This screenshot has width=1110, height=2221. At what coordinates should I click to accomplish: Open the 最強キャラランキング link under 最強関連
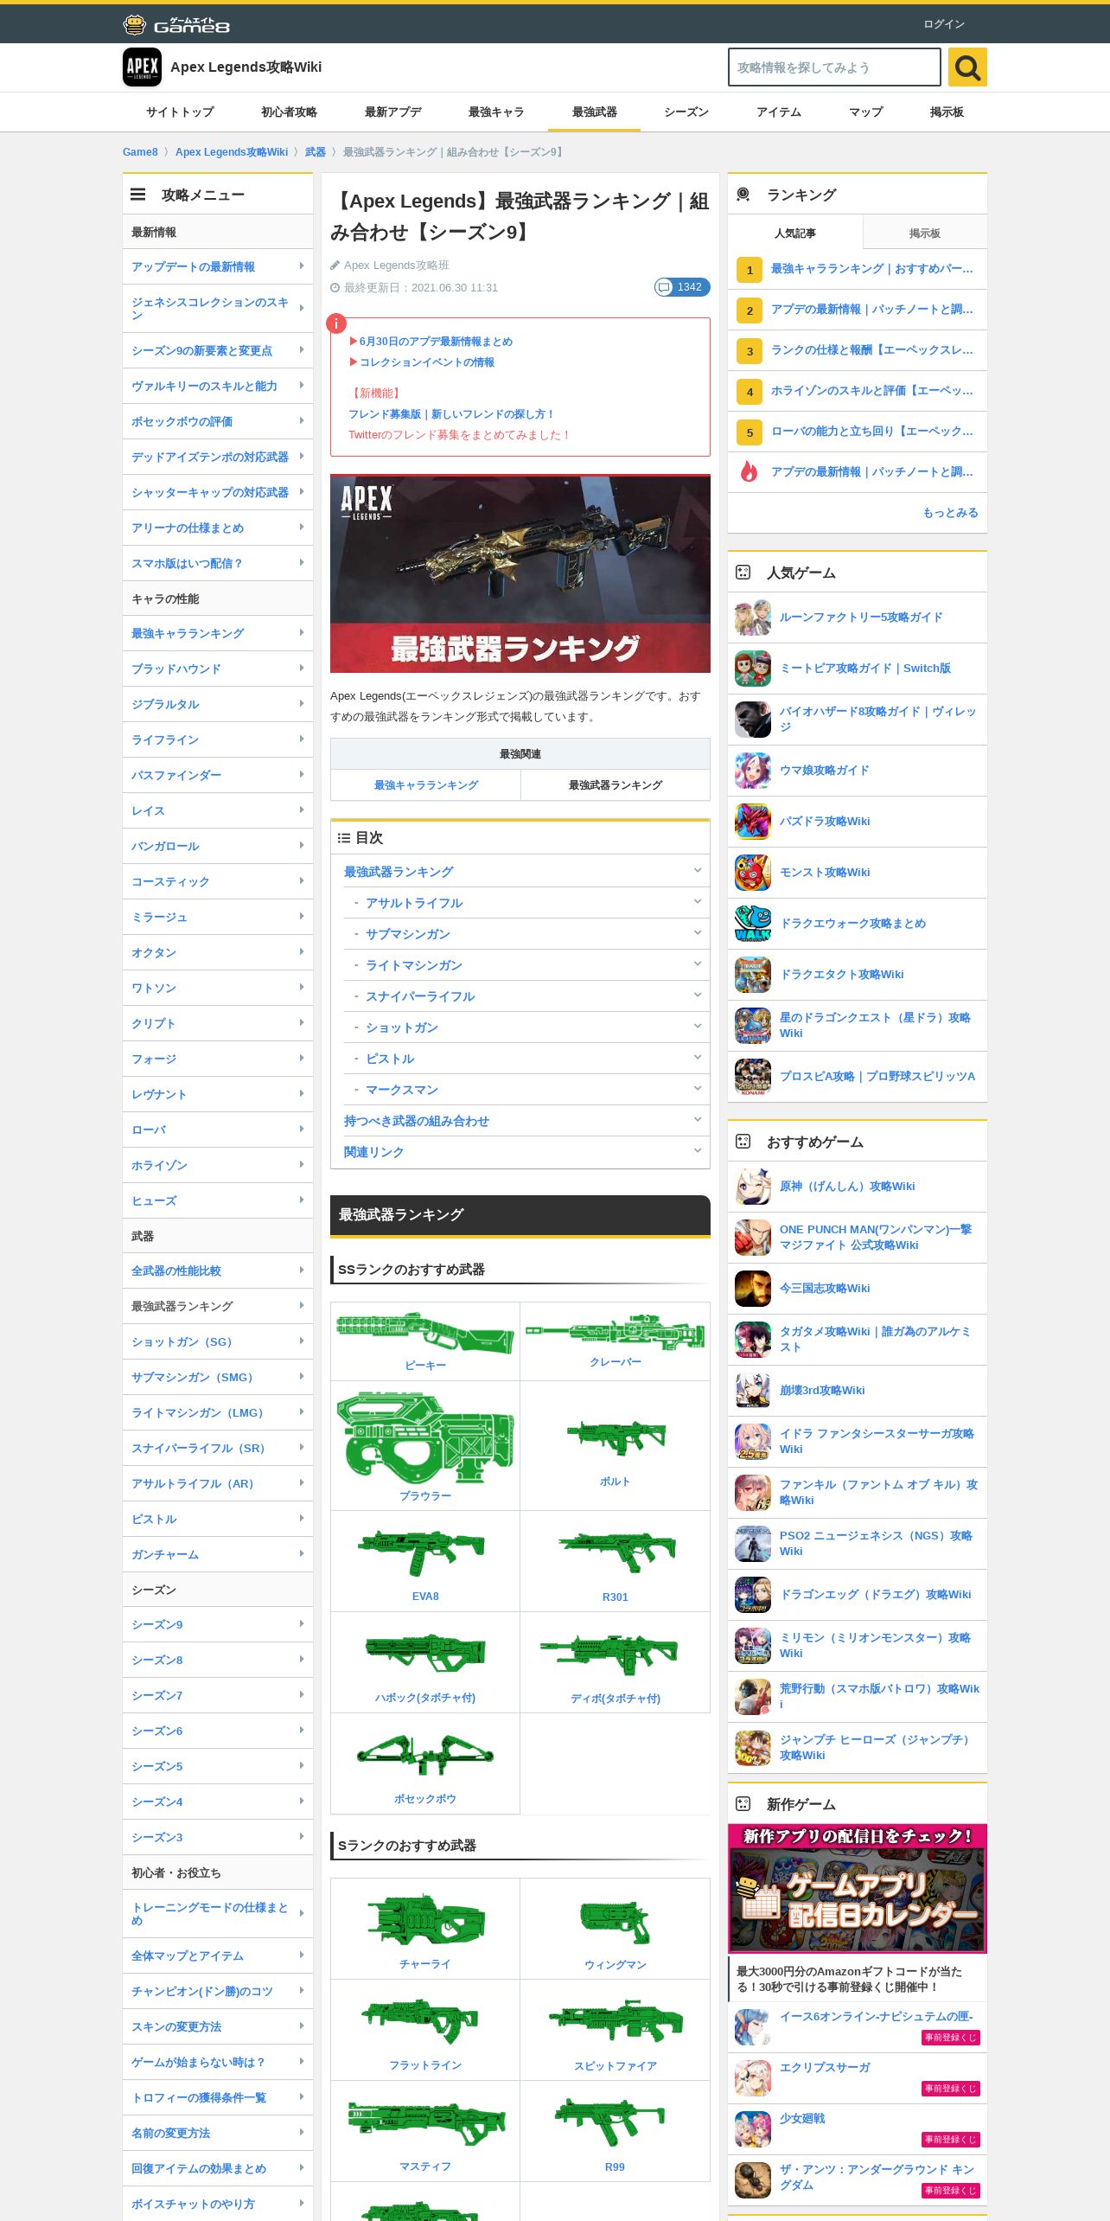426,785
